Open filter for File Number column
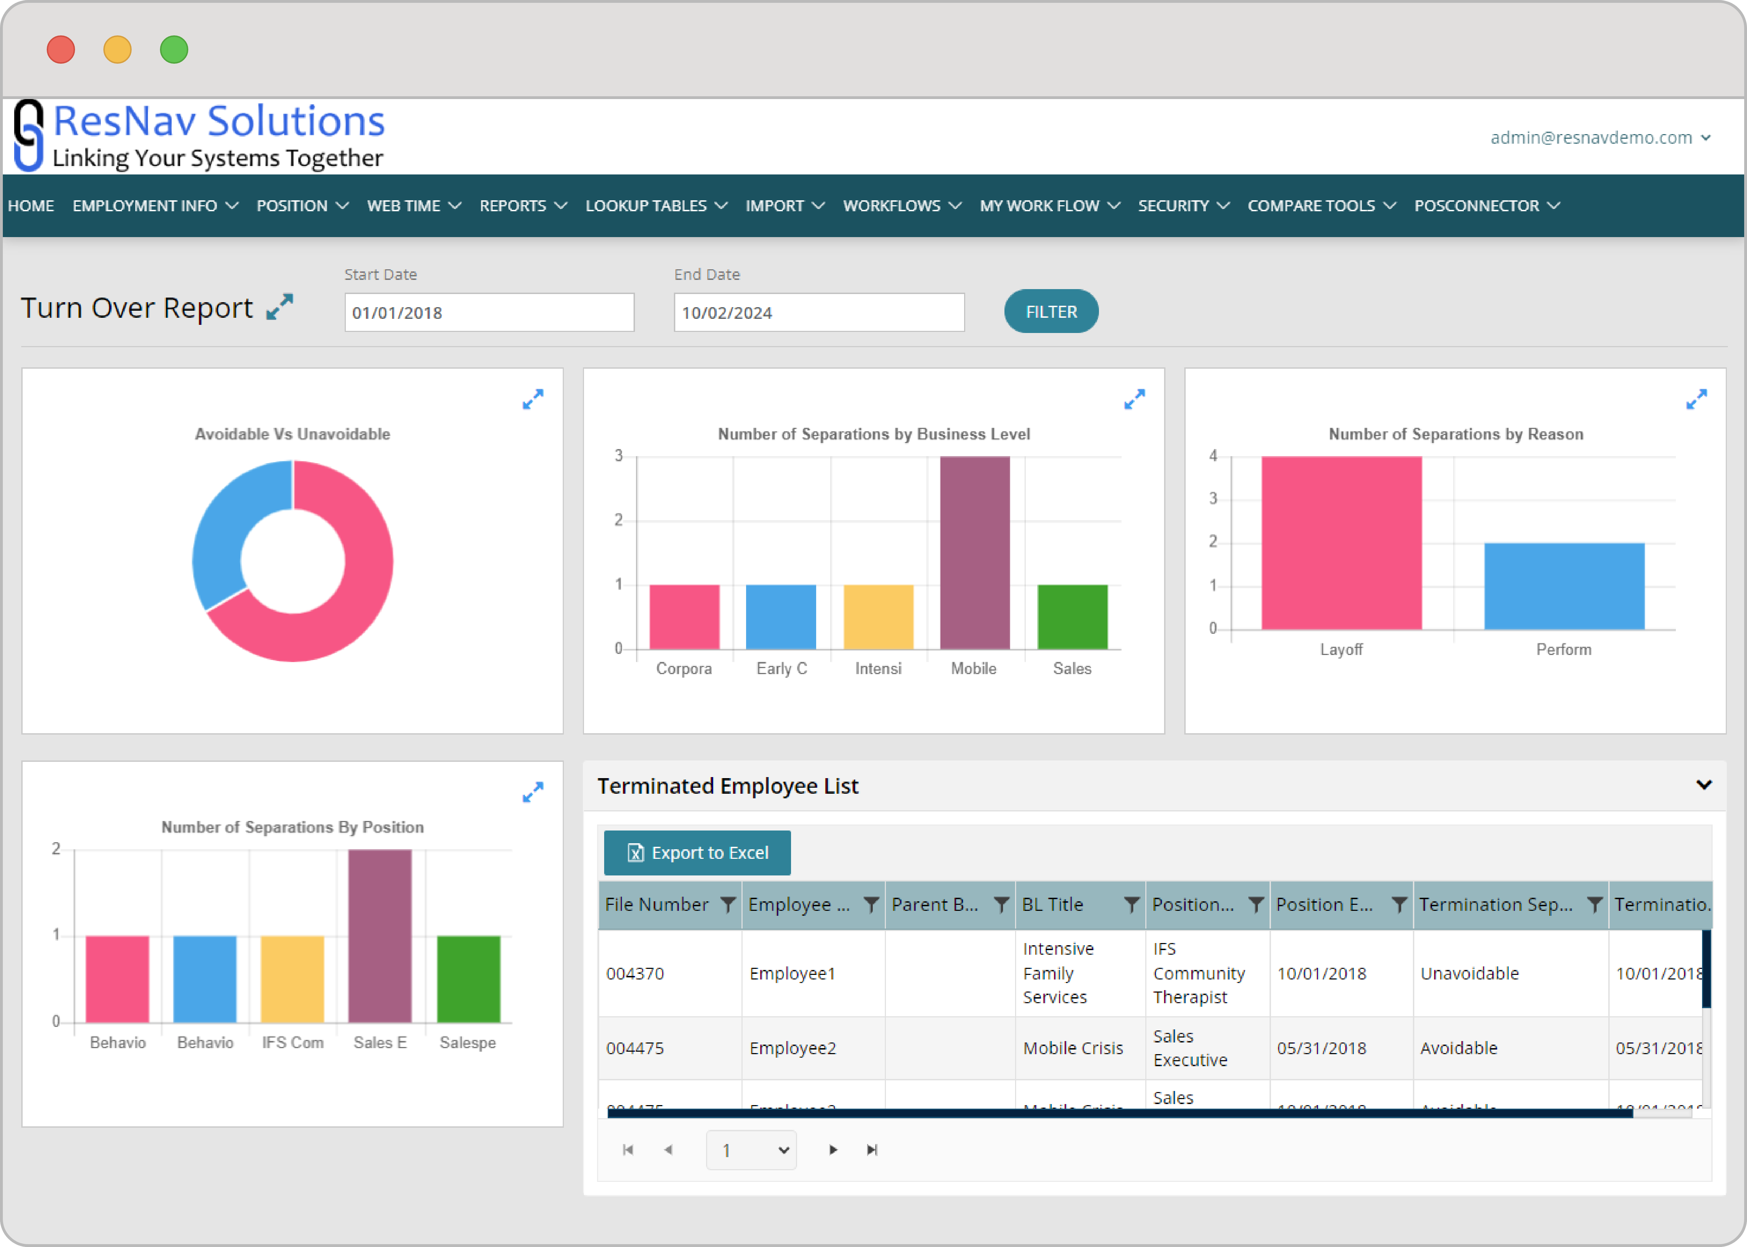1747x1247 pixels. coord(727,905)
